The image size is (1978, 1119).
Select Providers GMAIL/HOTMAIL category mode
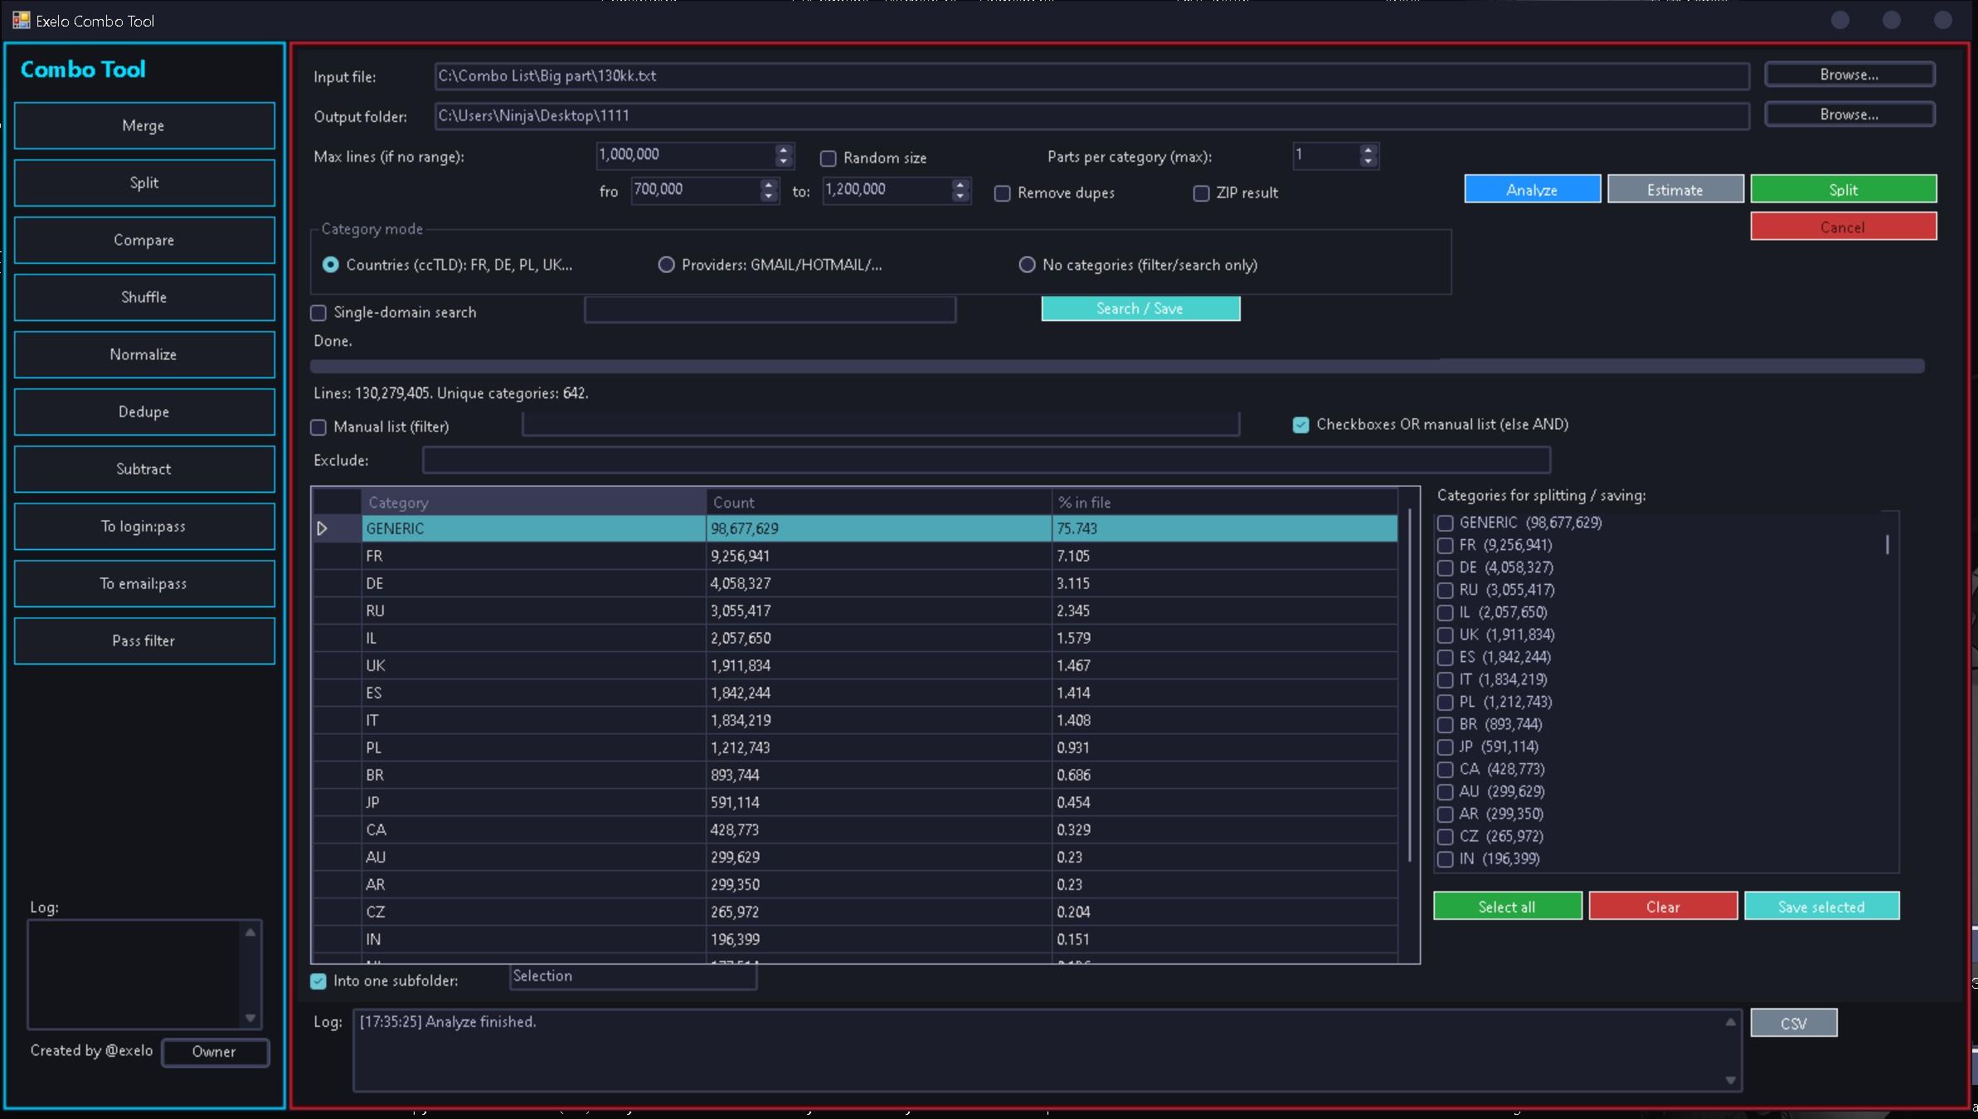pyautogui.click(x=666, y=265)
